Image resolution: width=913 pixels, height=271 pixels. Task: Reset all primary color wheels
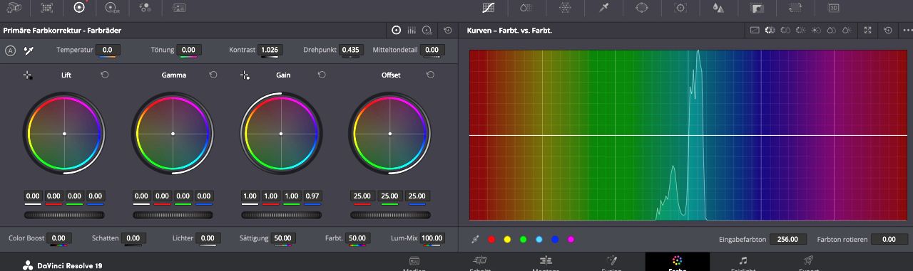click(447, 31)
